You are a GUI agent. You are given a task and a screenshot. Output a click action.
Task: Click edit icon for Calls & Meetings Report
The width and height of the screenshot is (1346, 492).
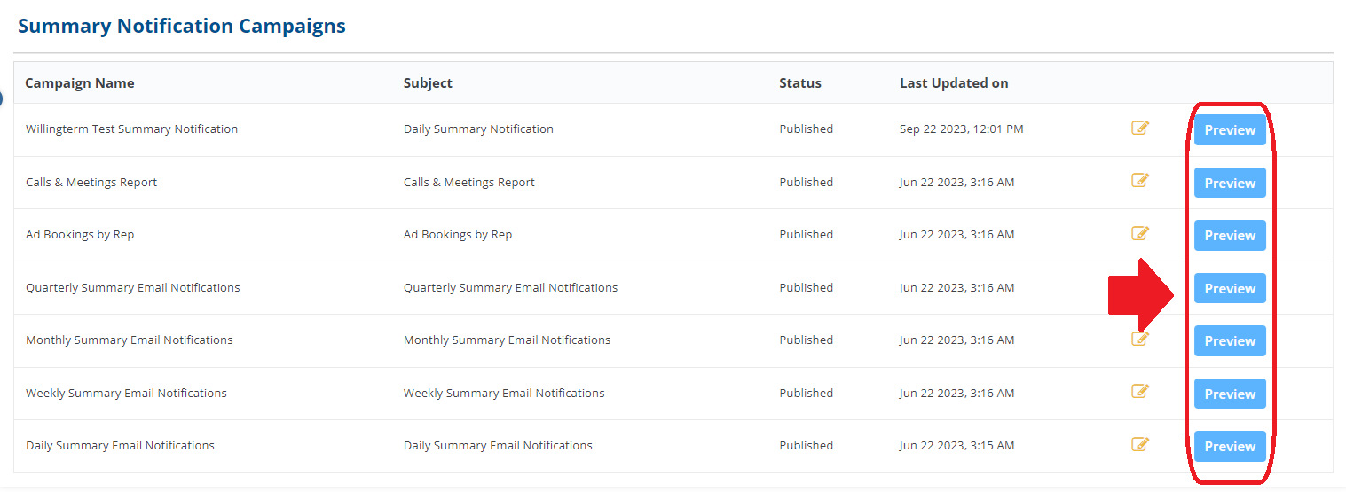[1140, 180]
